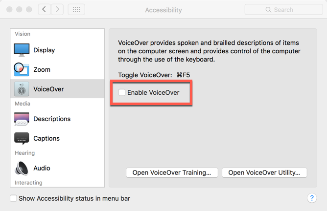Go back with the left arrow
Viewport: 327px width, 211px height.
44,10
